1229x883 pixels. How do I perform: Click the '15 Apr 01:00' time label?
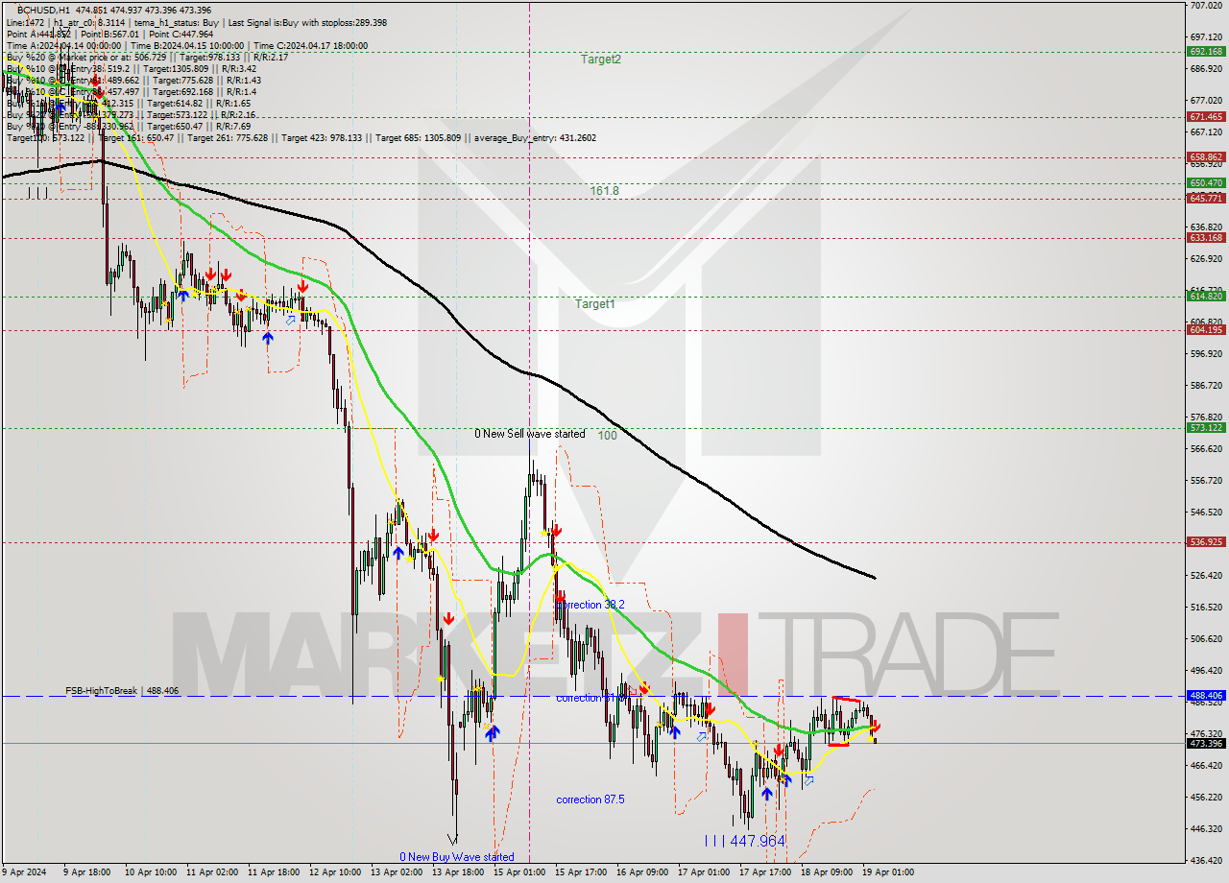(519, 872)
